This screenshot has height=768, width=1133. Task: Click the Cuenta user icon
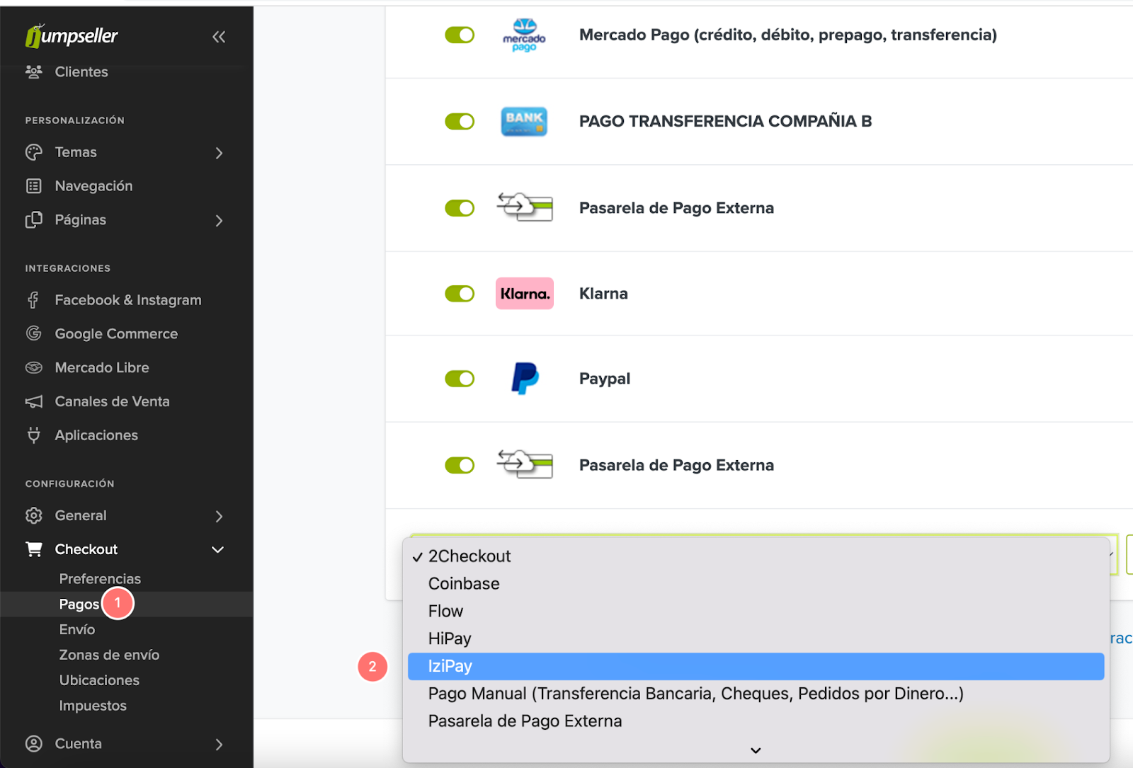(x=33, y=743)
